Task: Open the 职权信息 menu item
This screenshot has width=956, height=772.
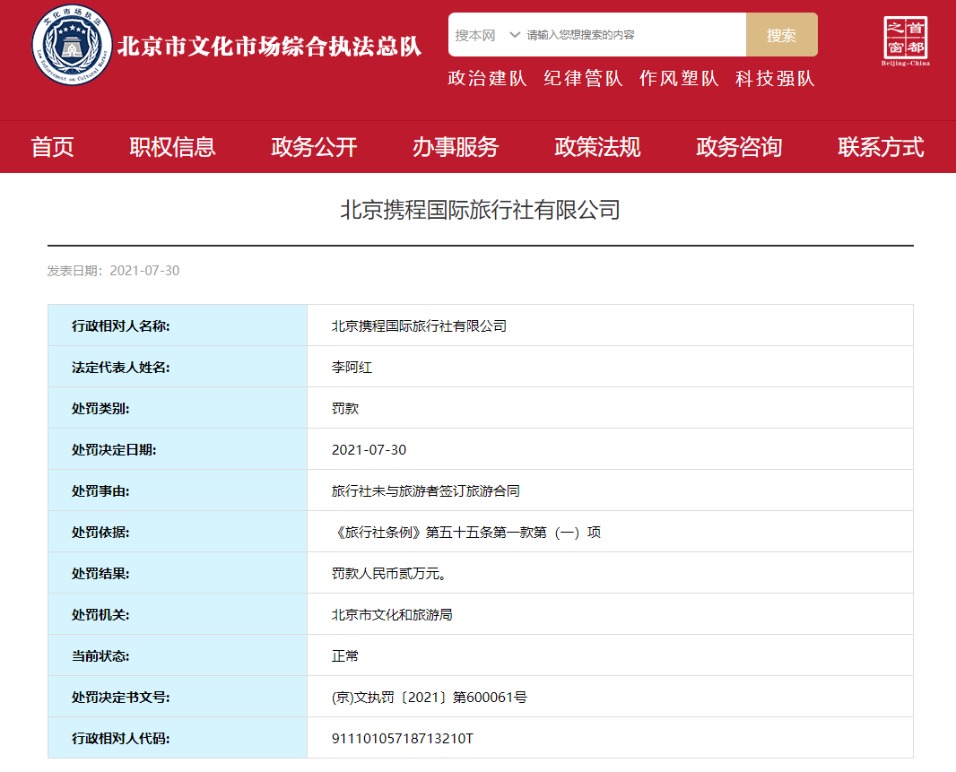Action: (172, 147)
